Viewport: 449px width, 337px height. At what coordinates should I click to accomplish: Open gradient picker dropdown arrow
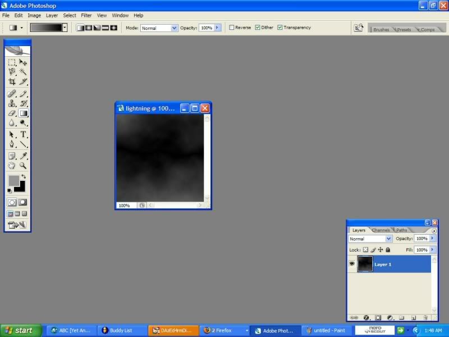point(65,28)
